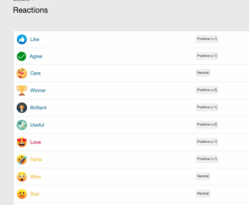Click the green checkmark Agree icon

coord(22,56)
